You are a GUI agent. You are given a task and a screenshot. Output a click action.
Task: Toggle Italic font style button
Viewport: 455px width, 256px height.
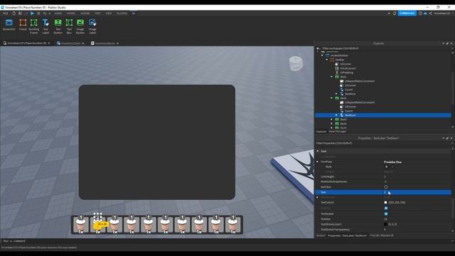[x=392, y=167]
